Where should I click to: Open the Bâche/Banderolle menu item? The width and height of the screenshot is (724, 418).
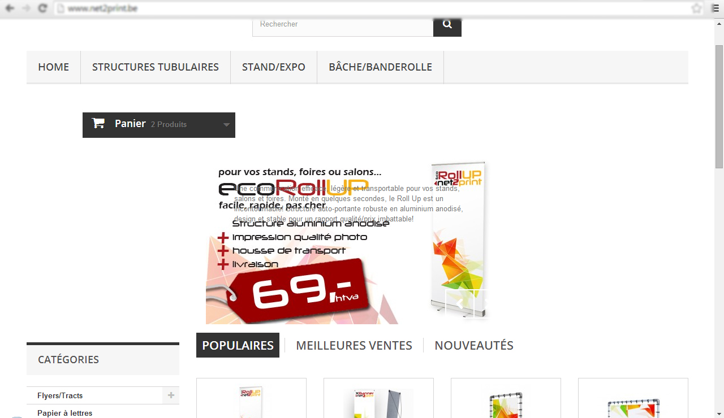[380, 67]
